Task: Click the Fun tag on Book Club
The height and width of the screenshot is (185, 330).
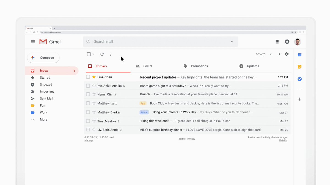Action: tap(143, 103)
